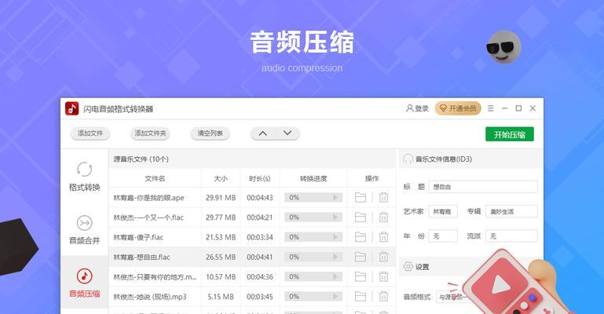
Task: Click the 29.91 MB size cell
Action: (x=221, y=198)
